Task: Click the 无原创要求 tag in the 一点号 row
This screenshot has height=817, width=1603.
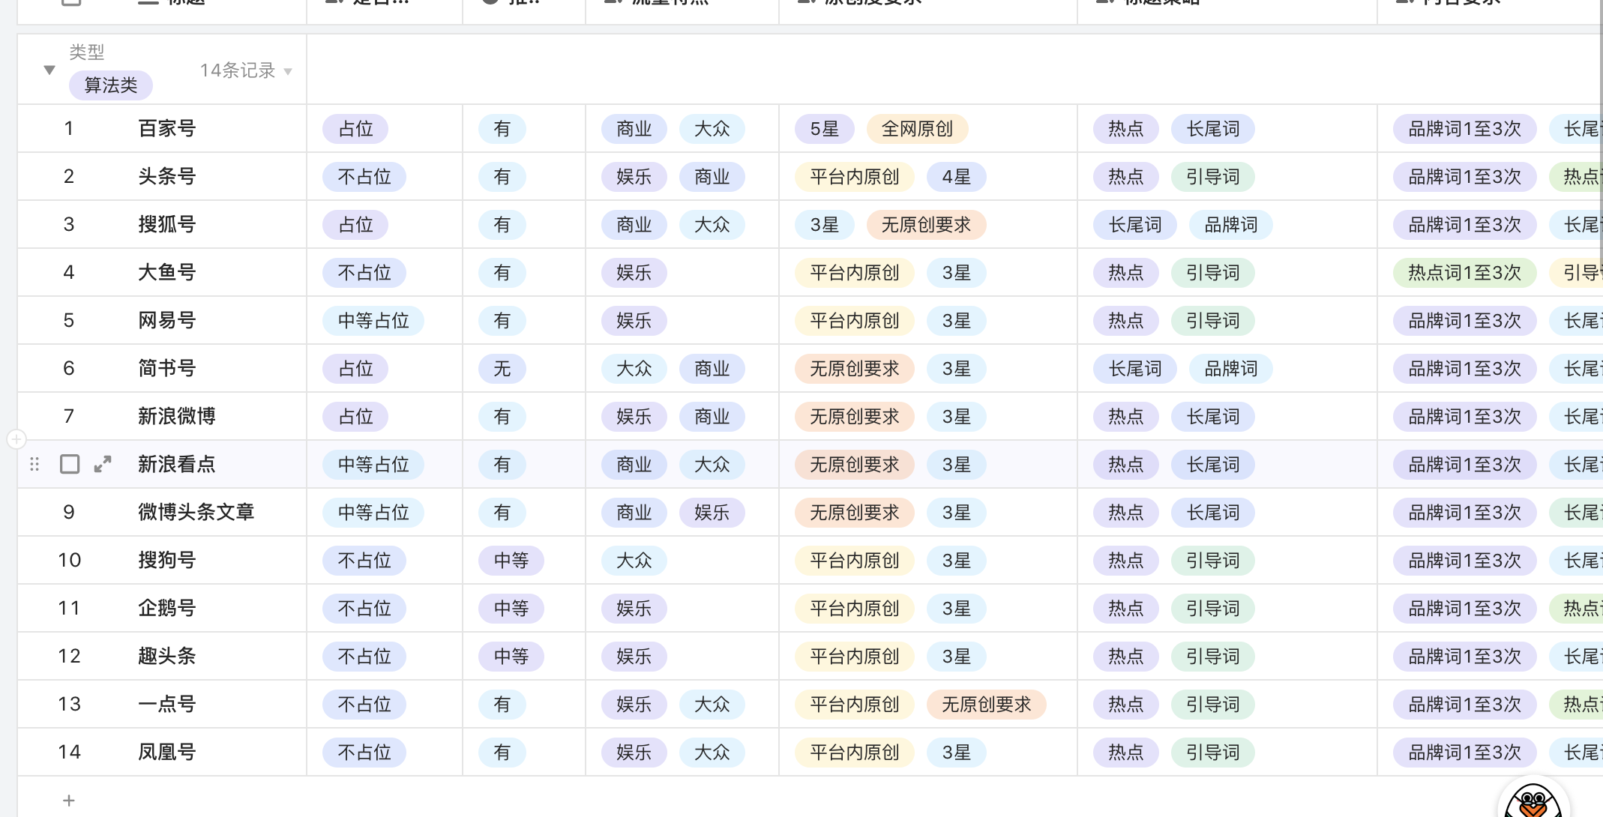Action: 987,705
